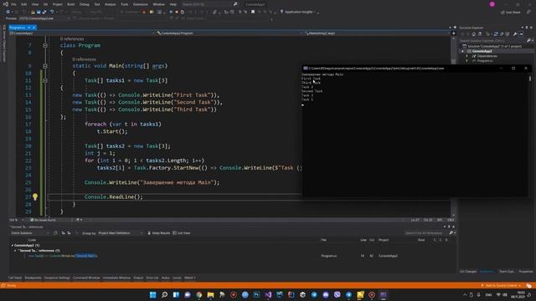The width and height of the screenshot is (536, 301).
Task: Toggle List View in references panel
Action: pos(182,233)
